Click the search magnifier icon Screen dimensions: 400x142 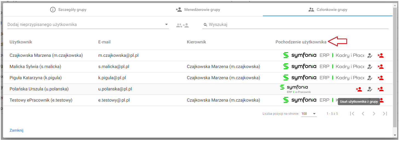click(205, 25)
